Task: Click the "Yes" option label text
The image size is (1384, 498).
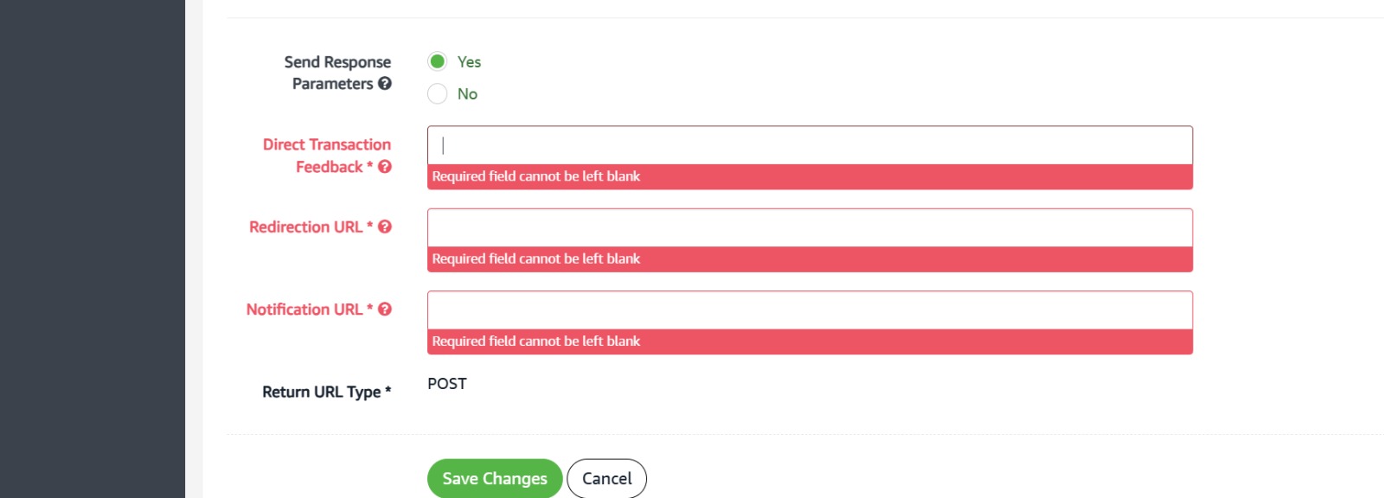Action: click(469, 62)
